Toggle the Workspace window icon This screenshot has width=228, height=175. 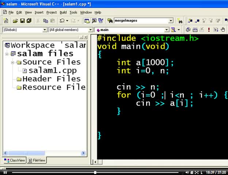pos(87,21)
